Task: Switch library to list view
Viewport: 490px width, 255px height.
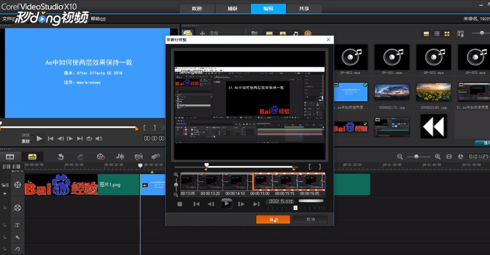Action: [x=437, y=34]
